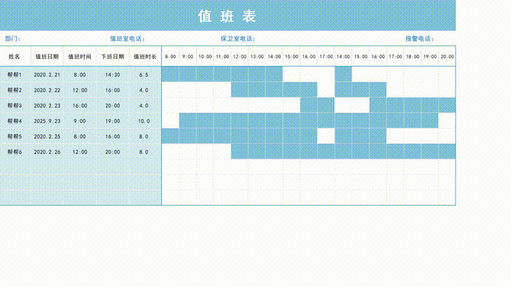Screen dimensions: 511x287
Task: Select the 姓名 column header
Action: pyautogui.click(x=15, y=57)
